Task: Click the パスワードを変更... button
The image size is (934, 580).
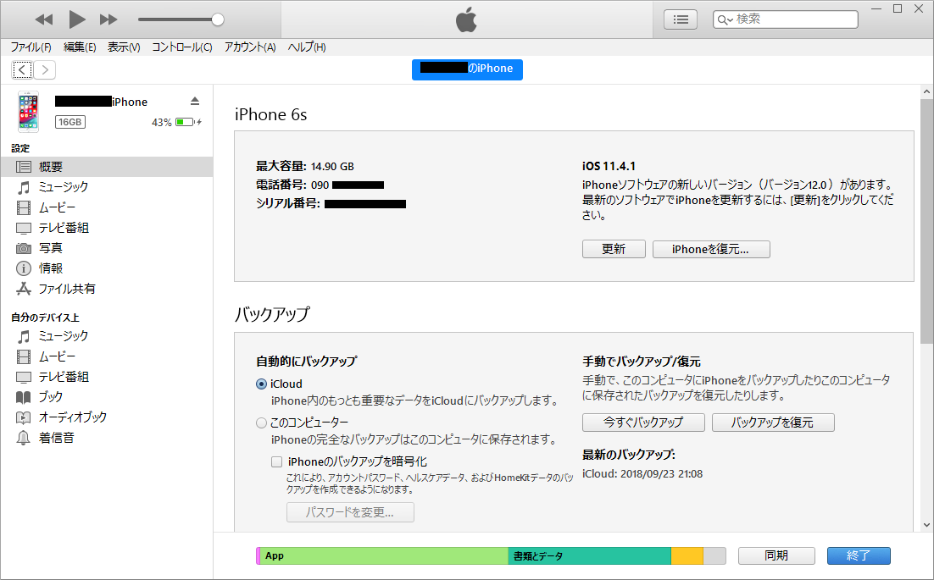Action: [x=350, y=512]
